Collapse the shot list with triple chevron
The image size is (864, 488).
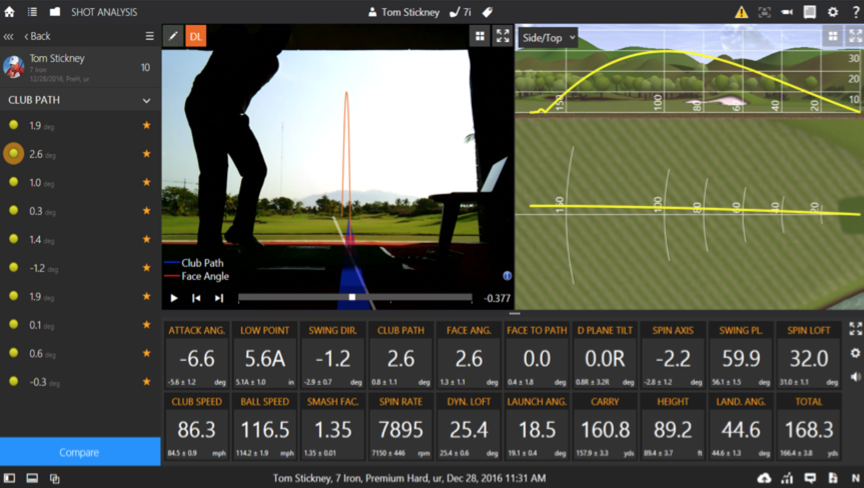pyautogui.click(x=9, y=36)
